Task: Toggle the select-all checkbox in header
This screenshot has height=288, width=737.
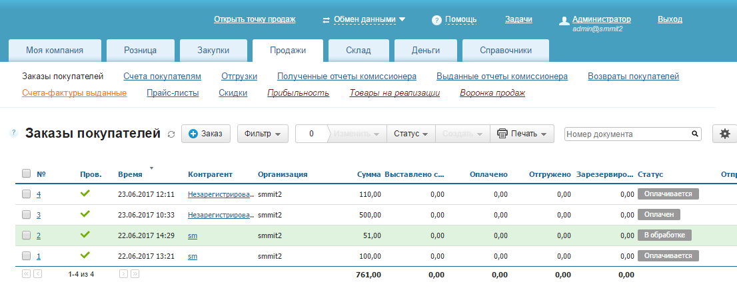Action: click(x=27, y=174)
